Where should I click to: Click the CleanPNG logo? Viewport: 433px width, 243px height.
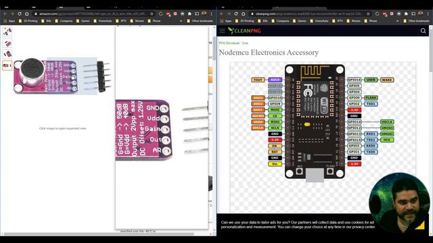click(244, 30)
